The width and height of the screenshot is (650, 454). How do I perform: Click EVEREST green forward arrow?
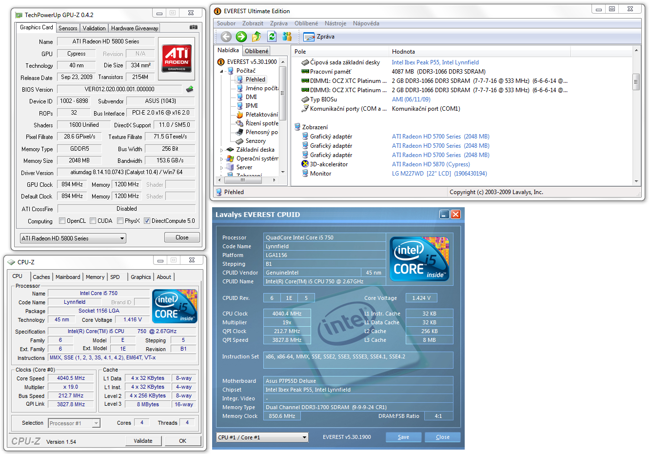[241, 37]
